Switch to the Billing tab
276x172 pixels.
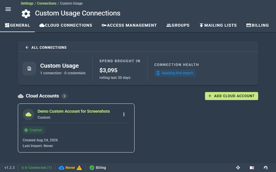258,25
